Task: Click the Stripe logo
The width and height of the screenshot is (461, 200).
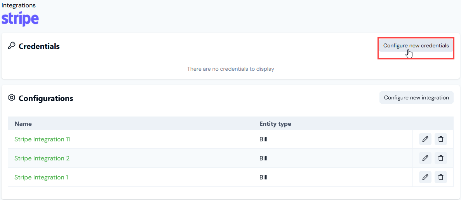Action: pyautogui.click(x=20, y=19)
